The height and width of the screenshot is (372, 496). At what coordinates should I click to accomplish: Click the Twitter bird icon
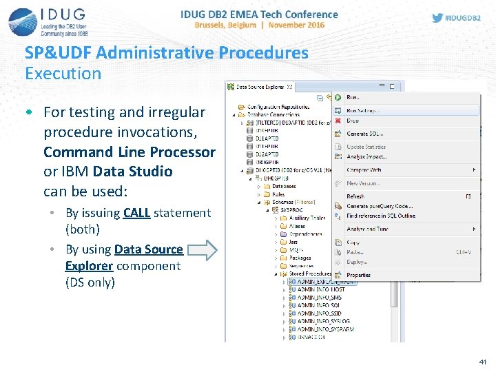point(437,18)
